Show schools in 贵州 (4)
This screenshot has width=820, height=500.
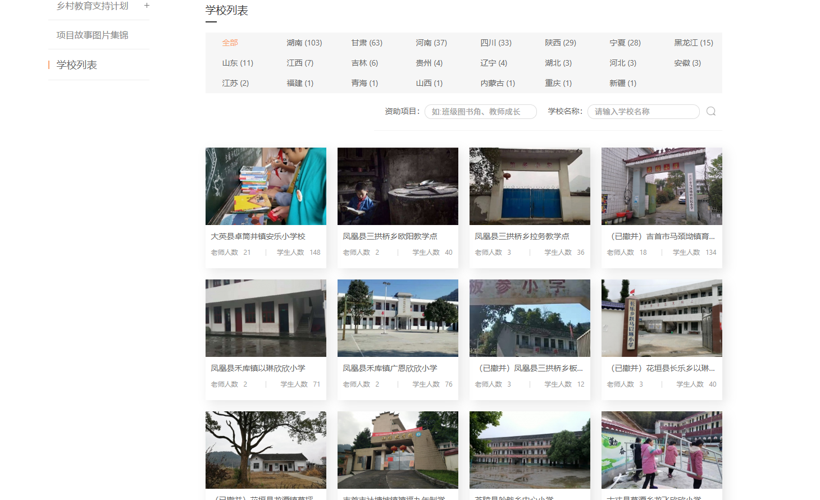pyautogui.click(x=429, y=63)
